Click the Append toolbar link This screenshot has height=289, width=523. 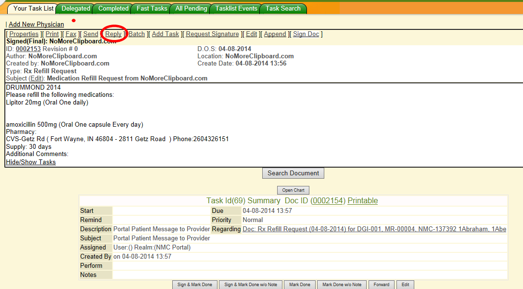(x=275, y=34)
